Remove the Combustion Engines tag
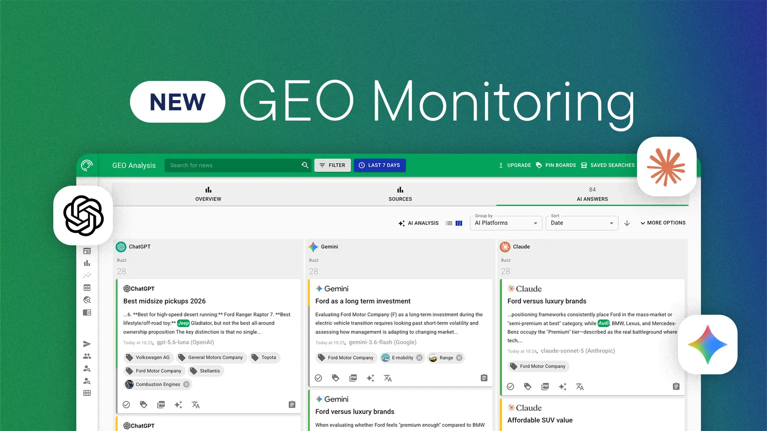Screen dimensions: 767x431 pyautogui.click(x=186, y=384)
